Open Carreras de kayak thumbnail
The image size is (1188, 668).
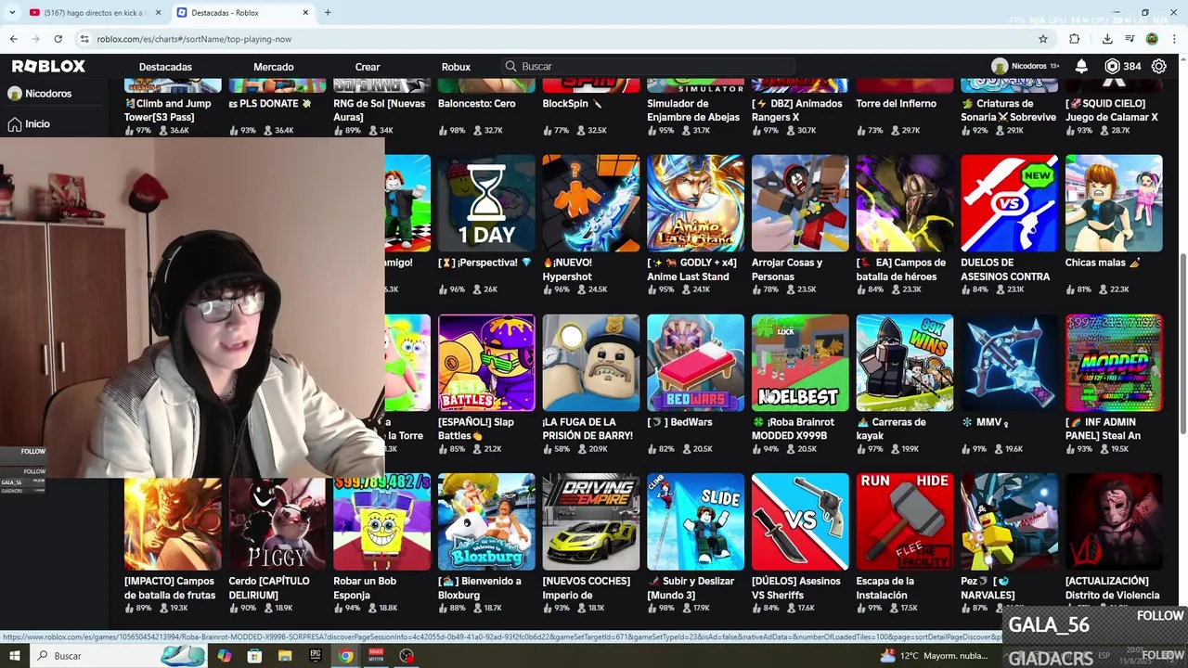coord(905,363)
